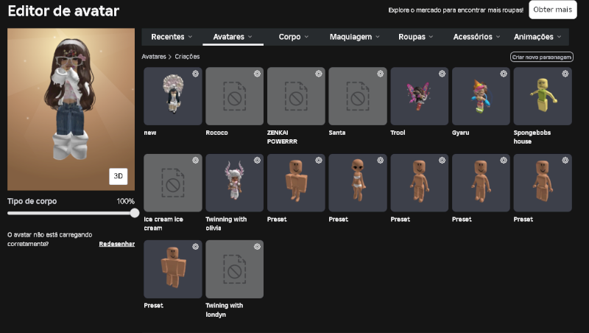Expand the Roupas dropdown

click(415, 37)
